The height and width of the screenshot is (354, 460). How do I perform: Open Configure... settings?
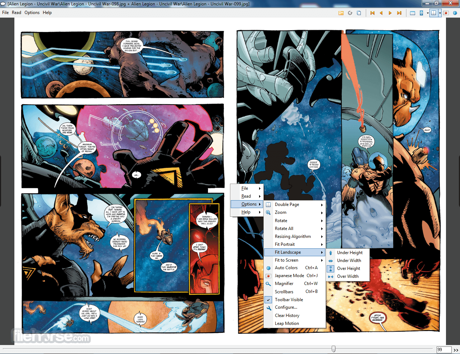tap(295, 307)
